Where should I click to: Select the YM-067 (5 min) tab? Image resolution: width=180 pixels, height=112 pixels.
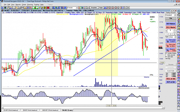click(x=67, y=110)
